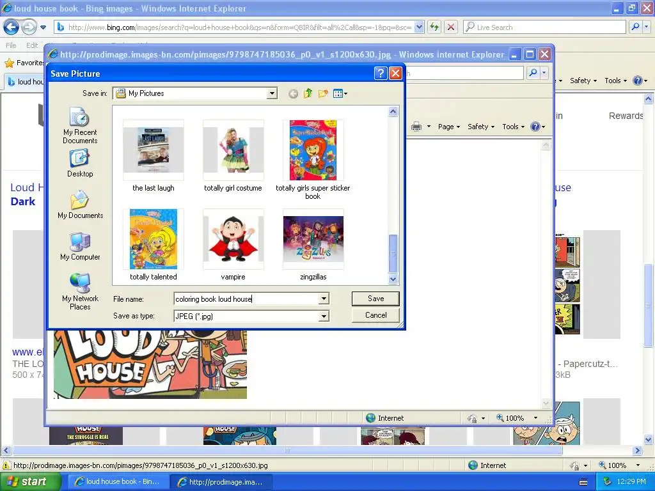This screenshot has width=655, height=491.
Task: Open My Recent Documents in places bar
Action: tap(80, 125)
